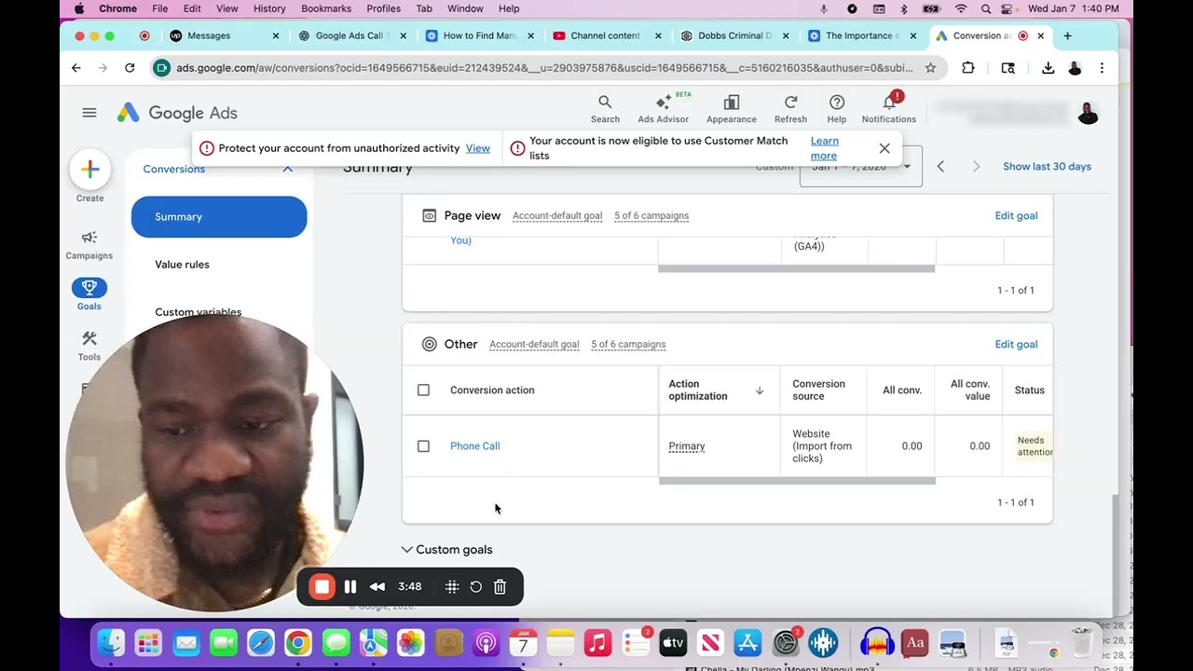
Task: Click 5 of 6 campaigns for Other goal
Action: [x=628, y=345]
